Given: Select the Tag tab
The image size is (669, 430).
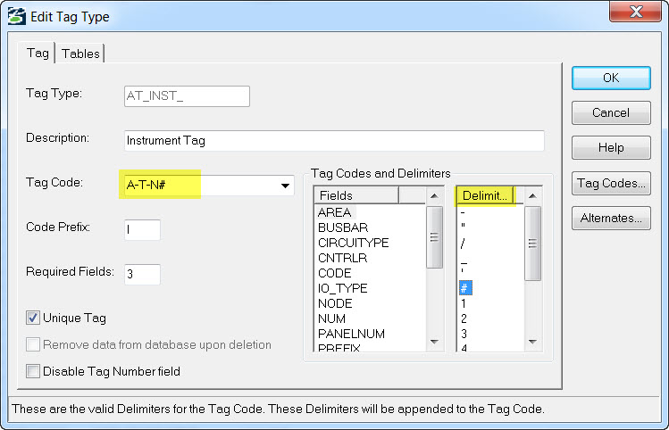Looking at the screenshot, I should click(x=38, y=53).
